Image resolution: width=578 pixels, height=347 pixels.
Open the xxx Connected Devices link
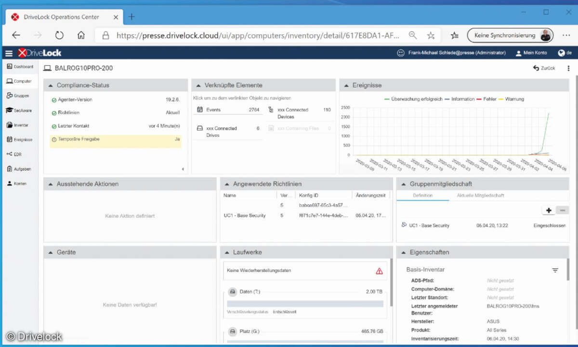point(300,113)
